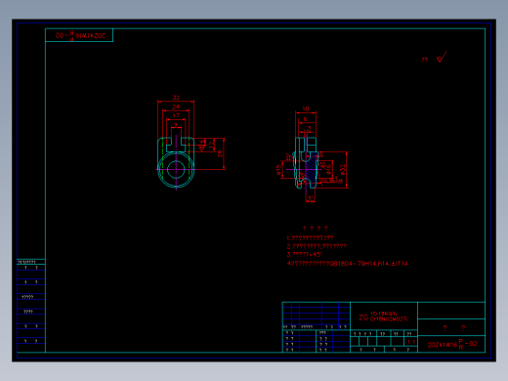This screenshot has width=508, height=381.
Task: Click the 12 vertical dimension text
Action: [211, 145]
